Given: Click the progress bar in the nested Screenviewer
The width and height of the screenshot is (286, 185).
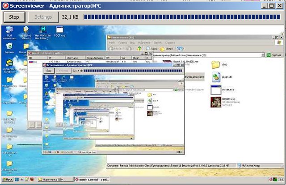Looking at the screenshot, I should click(133, 71).
